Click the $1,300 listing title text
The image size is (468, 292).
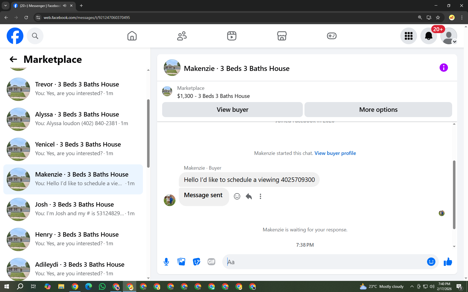coord(213,96)
